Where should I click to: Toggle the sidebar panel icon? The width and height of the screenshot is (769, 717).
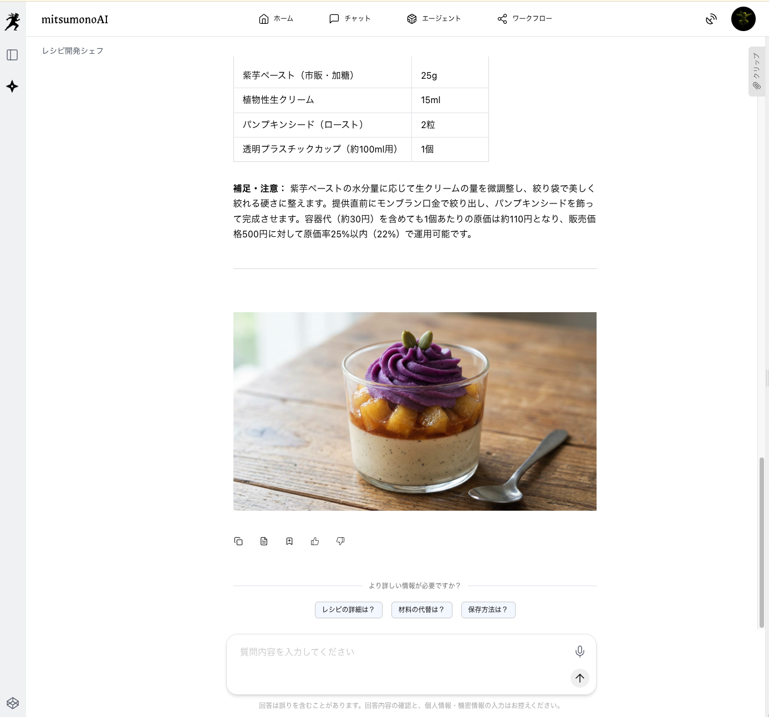(12, 55)
